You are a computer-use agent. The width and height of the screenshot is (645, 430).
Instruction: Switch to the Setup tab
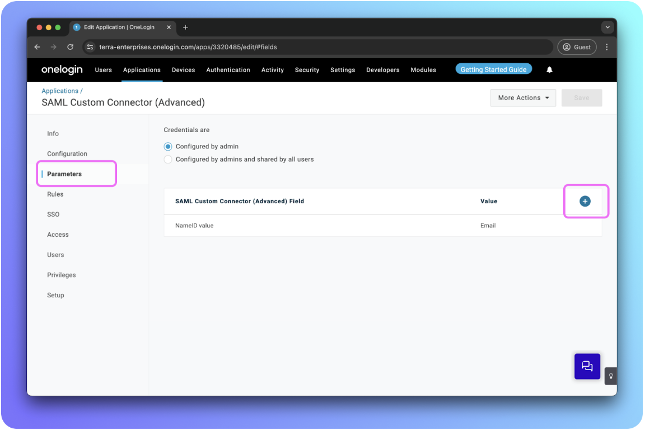(55, 295)
